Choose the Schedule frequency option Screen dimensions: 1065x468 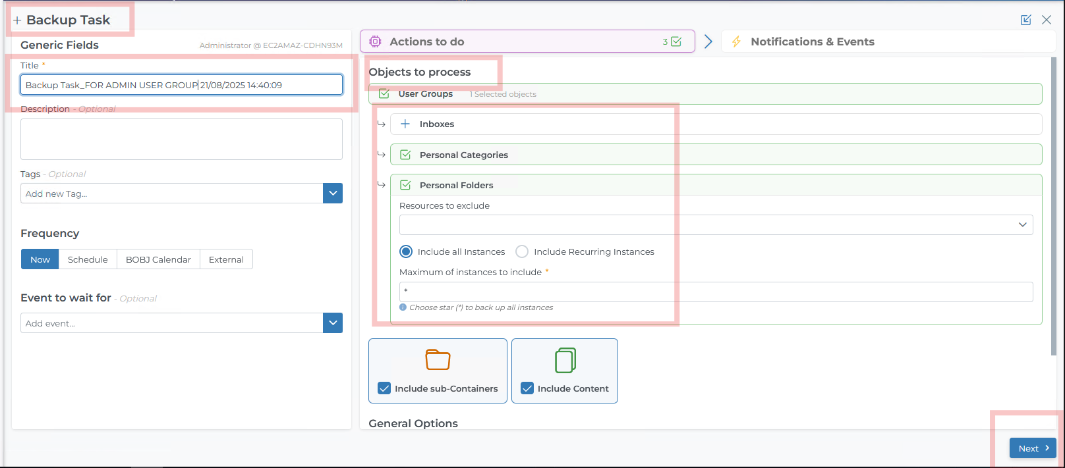pos(88,259)
